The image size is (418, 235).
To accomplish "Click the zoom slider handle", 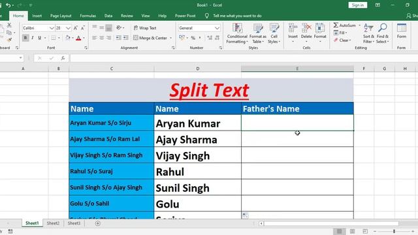I will click(x=394, y=231).
